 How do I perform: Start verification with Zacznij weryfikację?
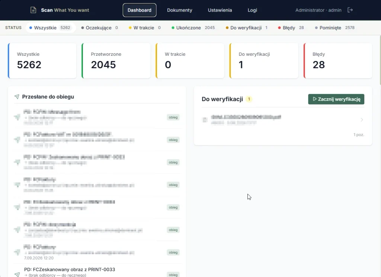coord(336,99)
